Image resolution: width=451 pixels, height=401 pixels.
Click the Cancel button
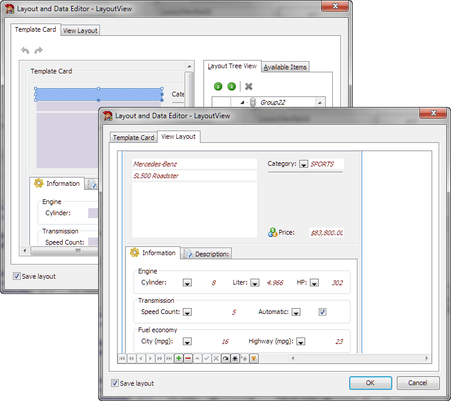click(418, 383)
